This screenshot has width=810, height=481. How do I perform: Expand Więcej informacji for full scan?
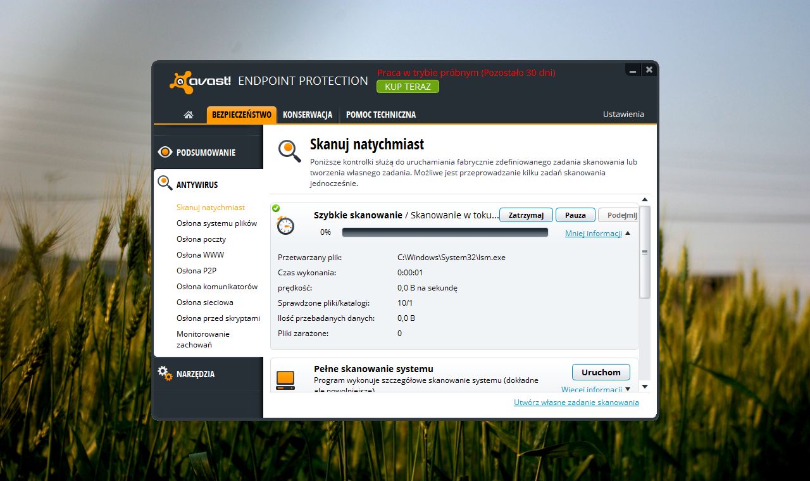[592, 389]
